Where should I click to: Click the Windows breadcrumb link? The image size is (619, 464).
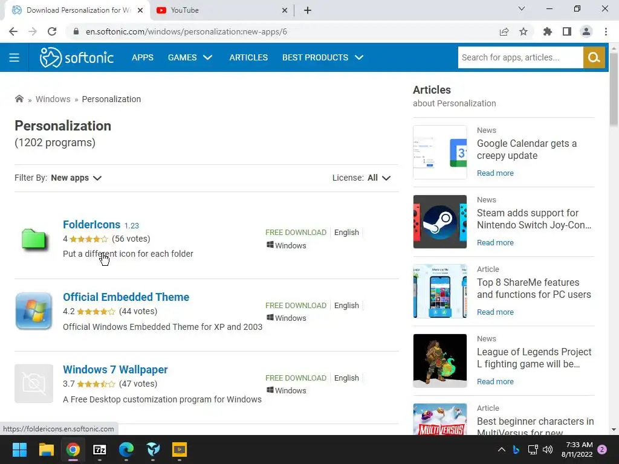pyautogui.click(x=53, y=99)
